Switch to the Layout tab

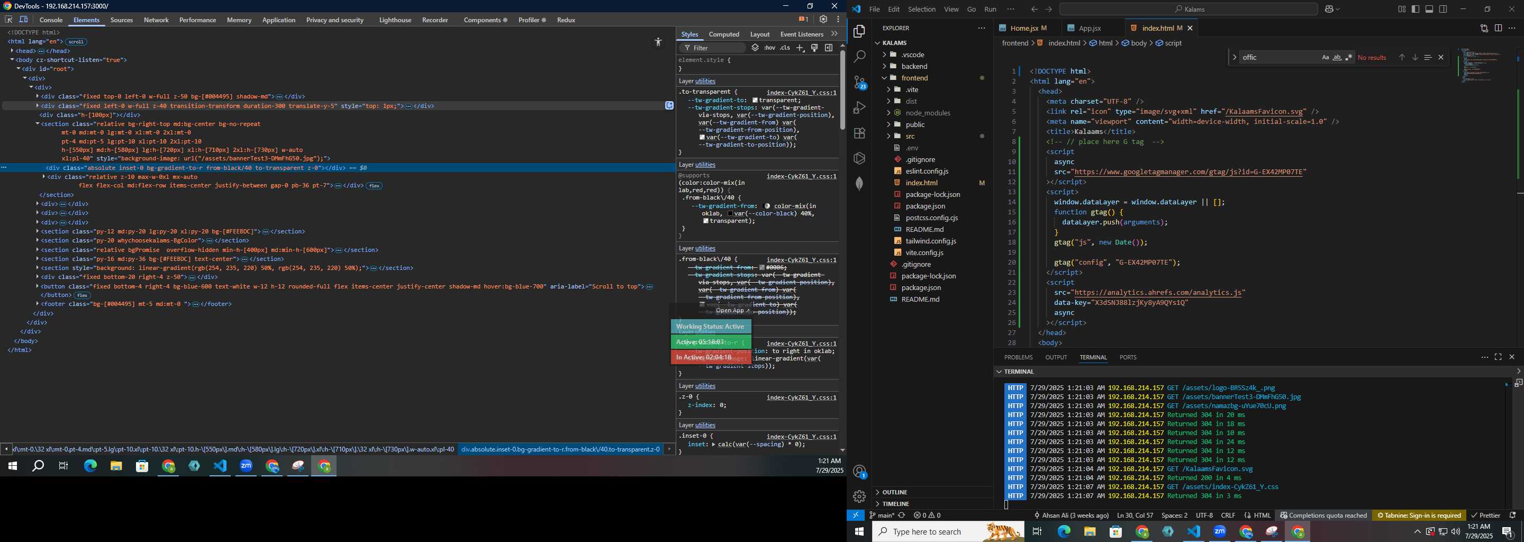point(760,34)
